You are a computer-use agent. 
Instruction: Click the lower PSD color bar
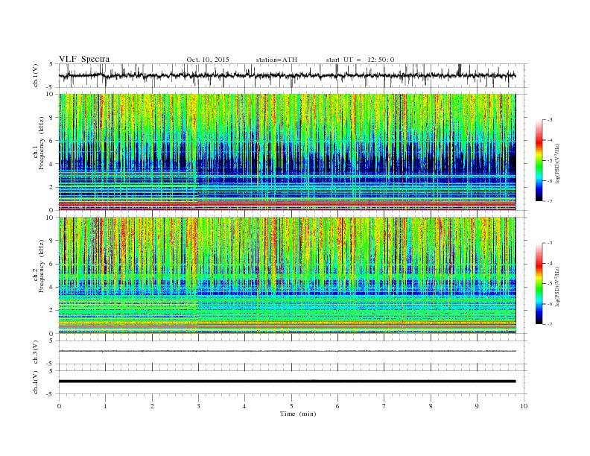click(539, 283)
